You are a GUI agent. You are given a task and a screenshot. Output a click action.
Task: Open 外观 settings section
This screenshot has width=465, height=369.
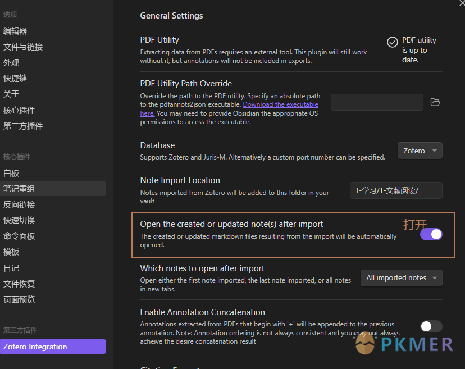[x=11, y=62]
